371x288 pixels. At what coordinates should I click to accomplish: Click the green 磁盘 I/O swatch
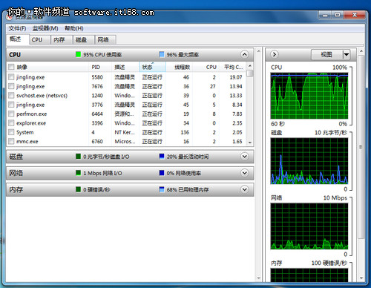pyautogui.click(x=78, y=157)
